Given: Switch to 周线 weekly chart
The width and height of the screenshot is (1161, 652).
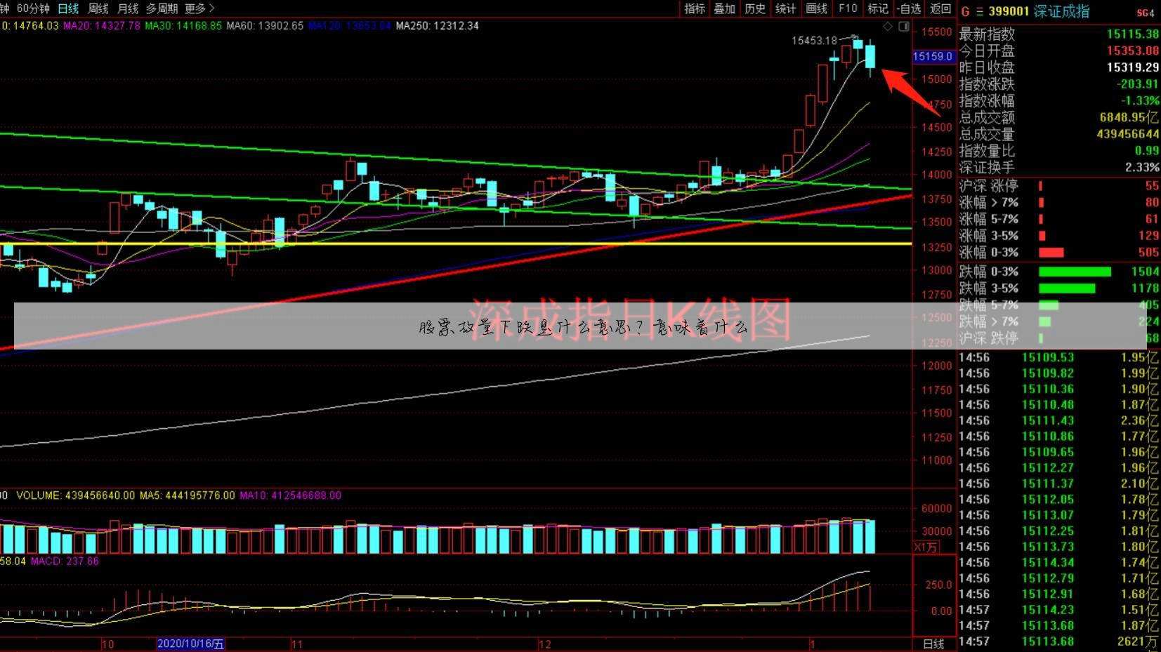Looking at the screenshot, I should click(x=98, y=8).
